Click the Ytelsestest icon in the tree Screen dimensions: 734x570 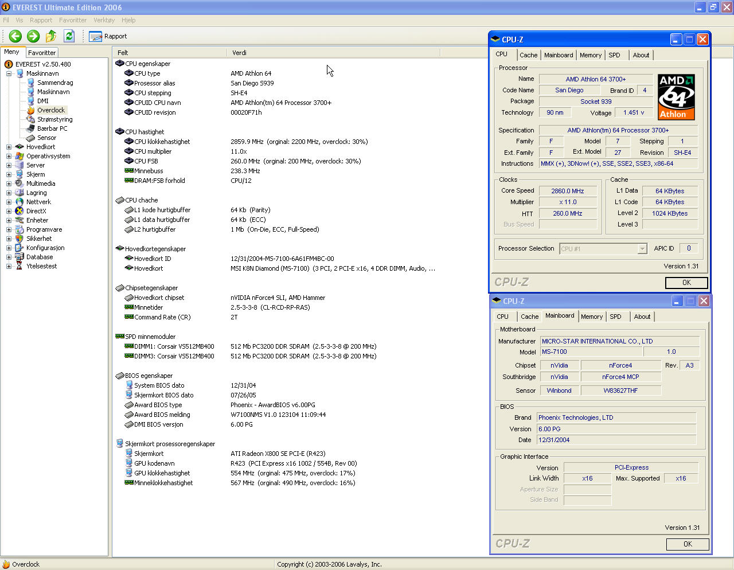(19, 266)
